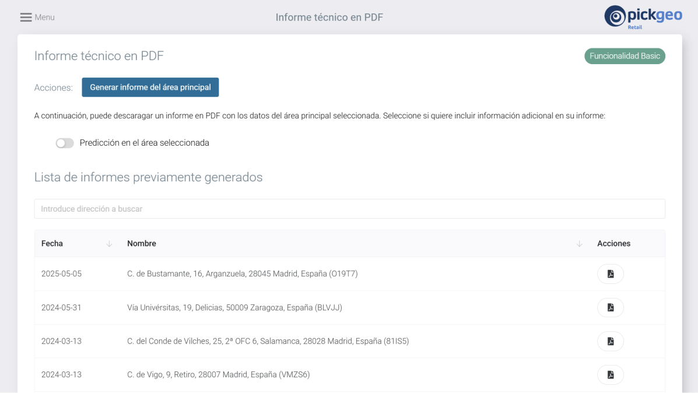The width and height of the screenshot is (698, 393).
Task: Download PDF for Conde de Vilches report
Action: point(611,341)
